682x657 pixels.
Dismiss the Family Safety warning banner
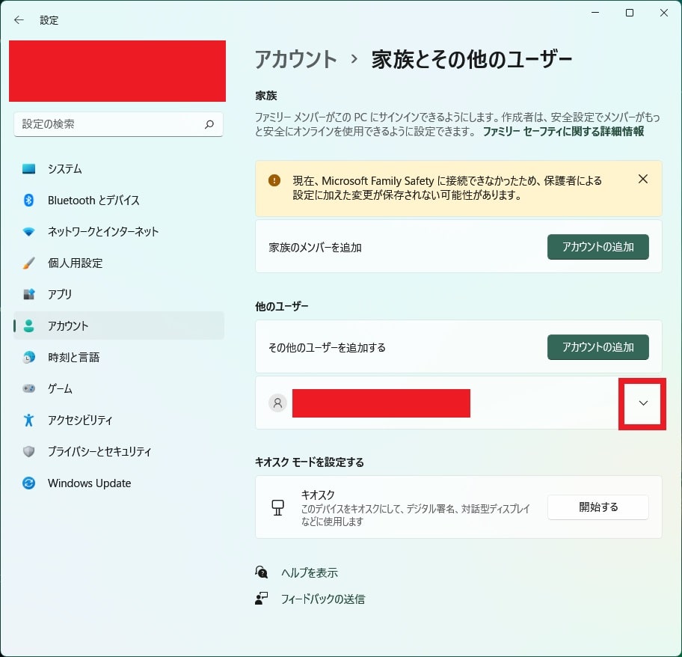[x=643, y=179]
